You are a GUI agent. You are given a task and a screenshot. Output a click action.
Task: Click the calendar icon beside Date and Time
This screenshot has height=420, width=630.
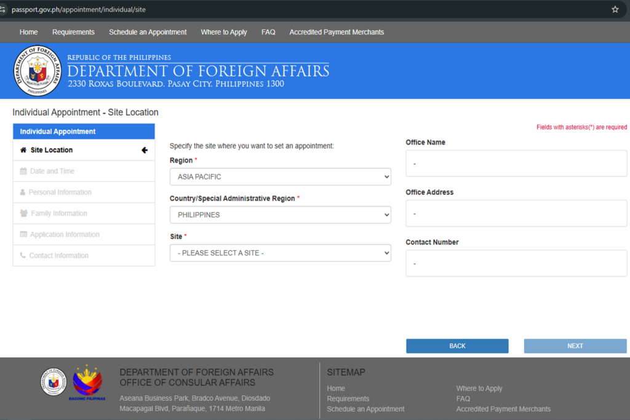(x=23, y=171)
